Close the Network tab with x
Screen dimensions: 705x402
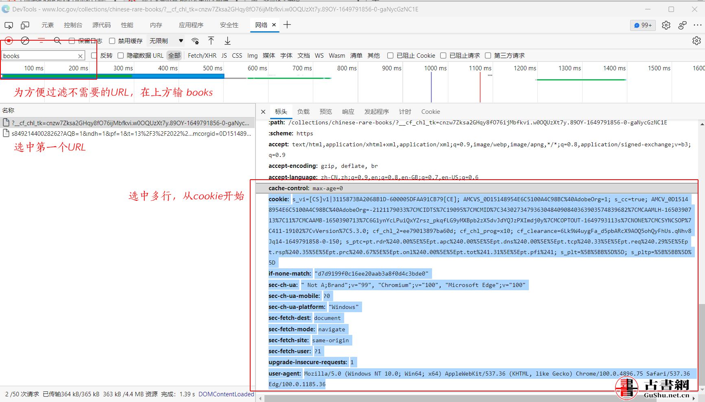(x=274, y=25)
